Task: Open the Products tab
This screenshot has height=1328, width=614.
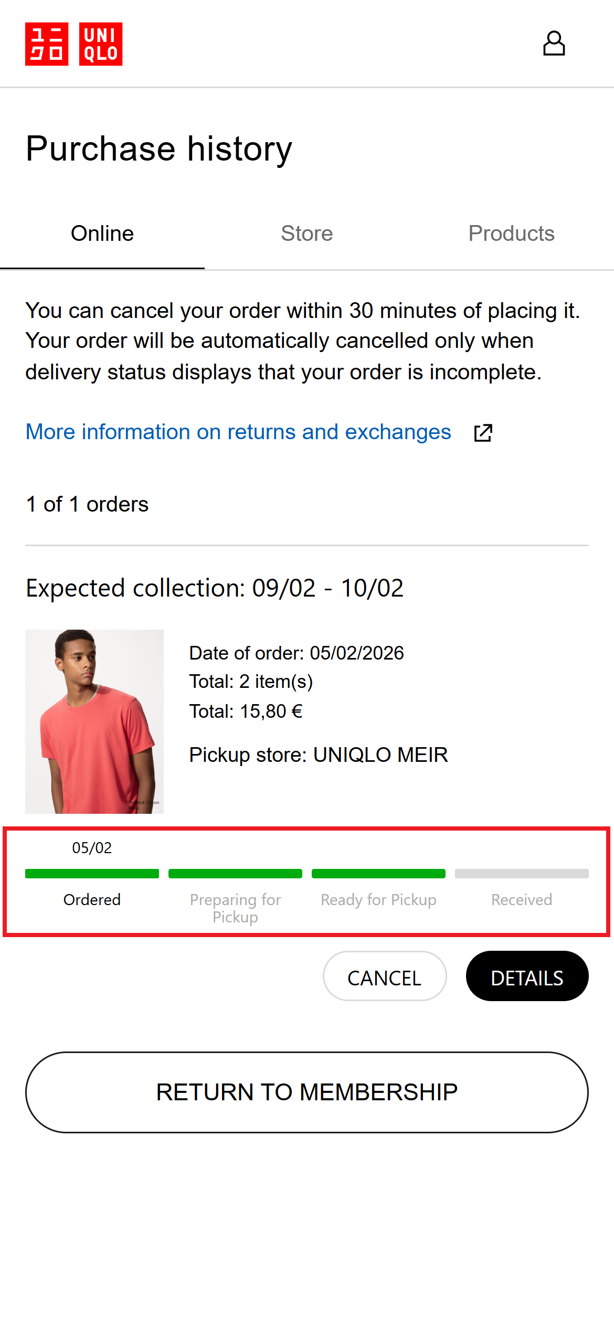Action: [x=511, y=233]
